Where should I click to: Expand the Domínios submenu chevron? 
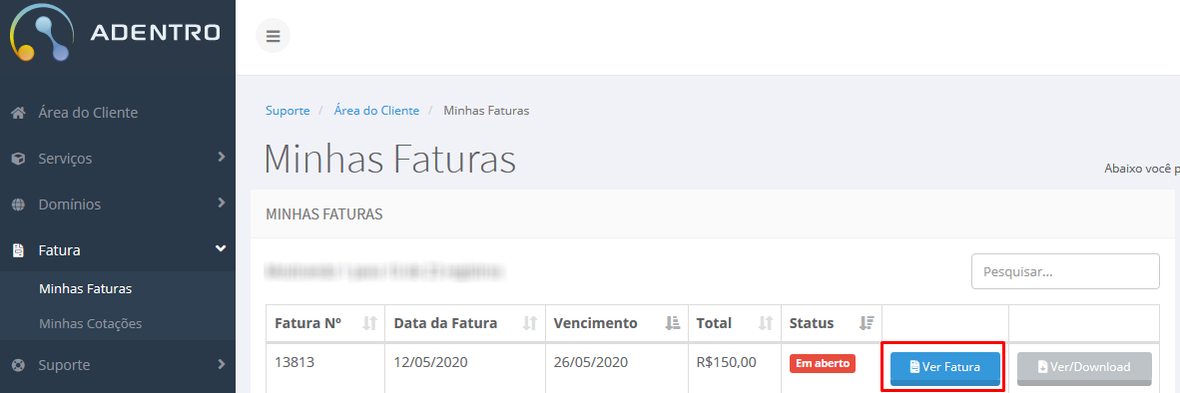[x=222, y=202]
